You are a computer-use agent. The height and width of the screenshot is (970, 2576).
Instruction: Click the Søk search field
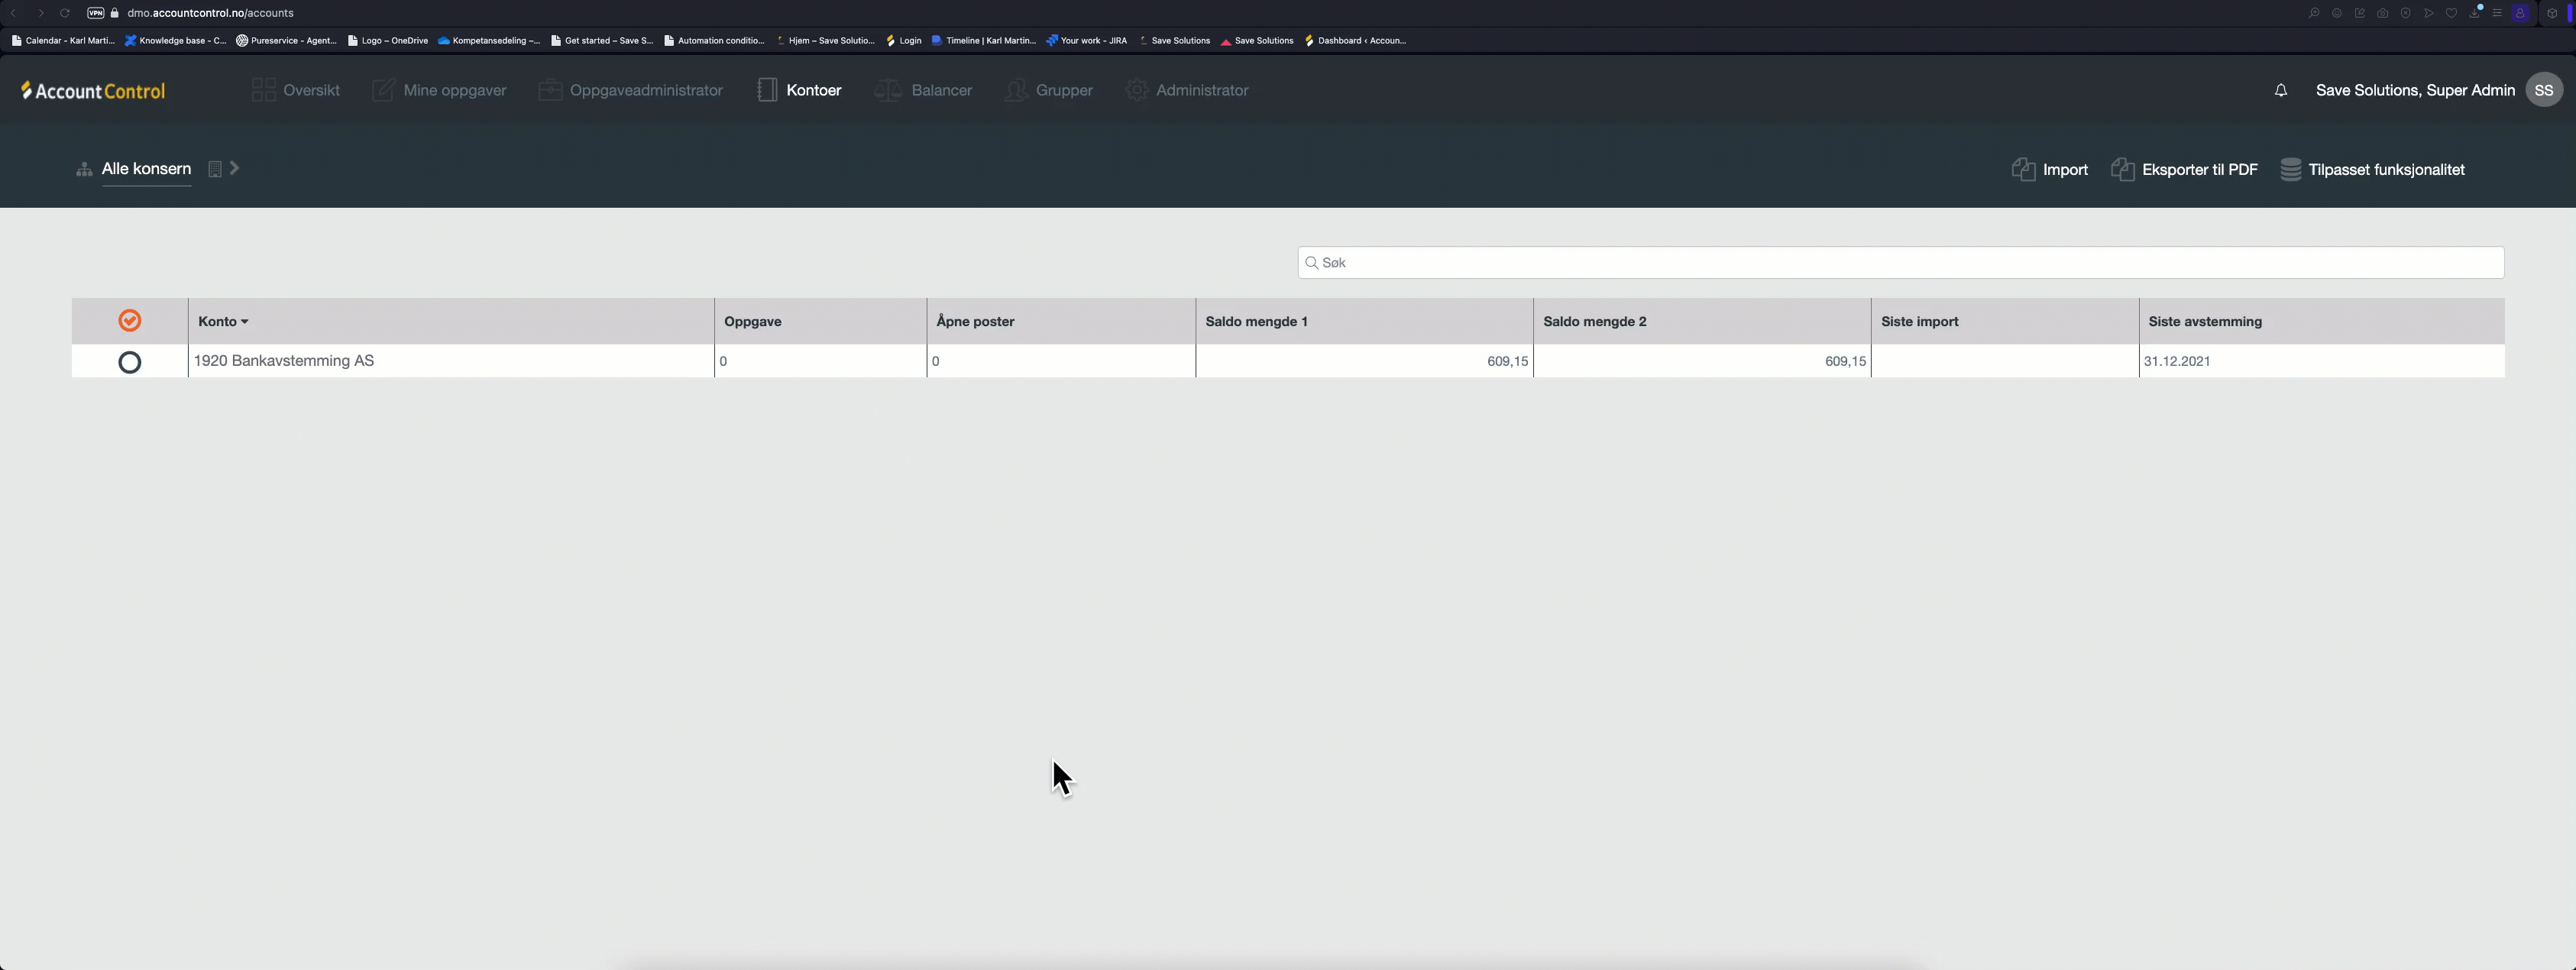coord(1900,263)
